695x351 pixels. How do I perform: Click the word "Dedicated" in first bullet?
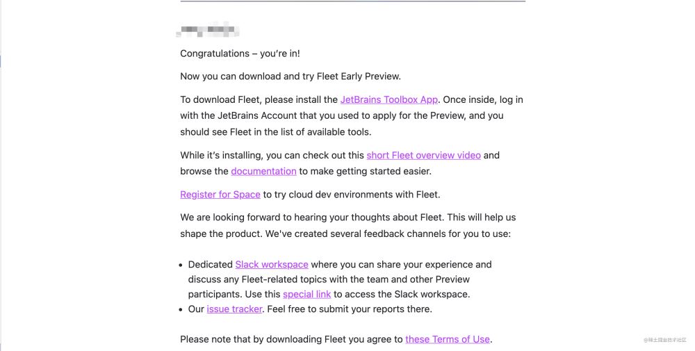(210, 264)
